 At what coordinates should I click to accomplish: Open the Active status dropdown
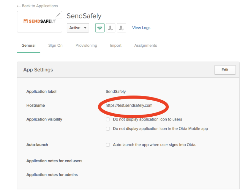[x=78, y=28]
